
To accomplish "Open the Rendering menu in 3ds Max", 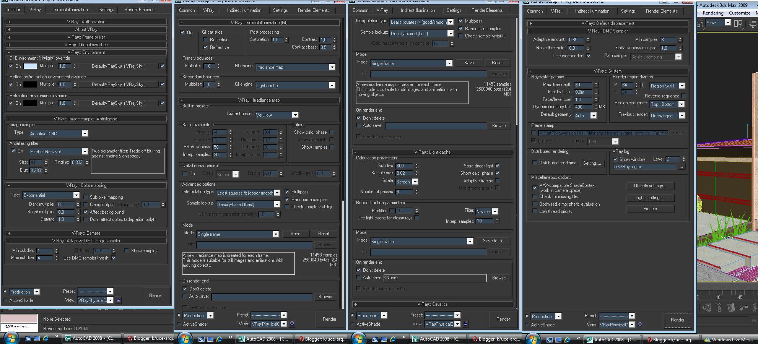I will pos(713,13).
